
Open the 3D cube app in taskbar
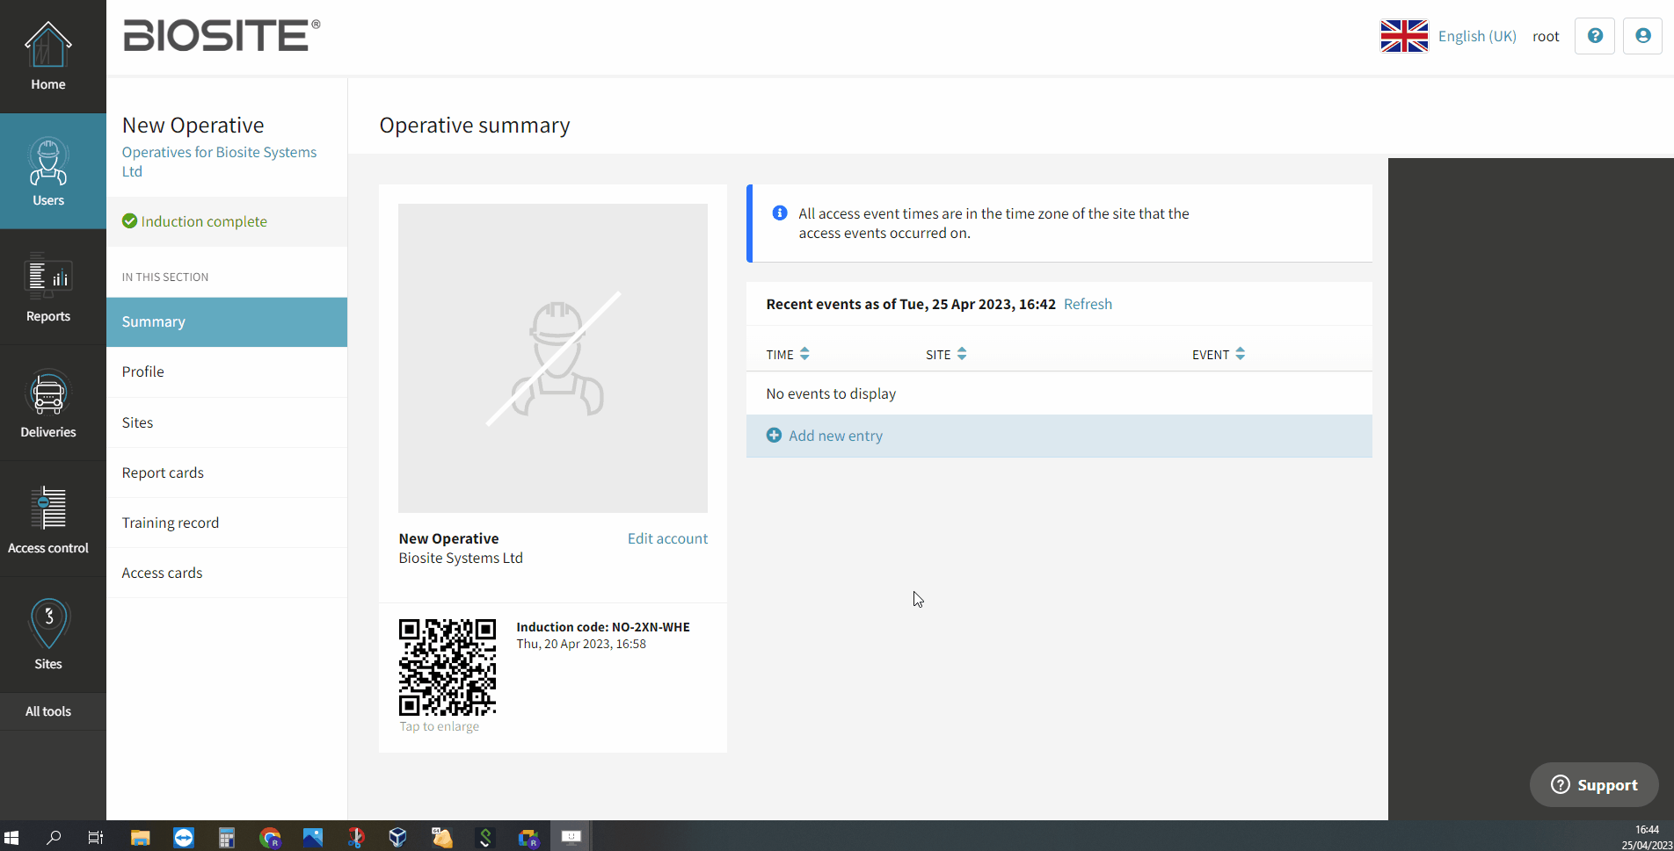(x=398, y=837)
